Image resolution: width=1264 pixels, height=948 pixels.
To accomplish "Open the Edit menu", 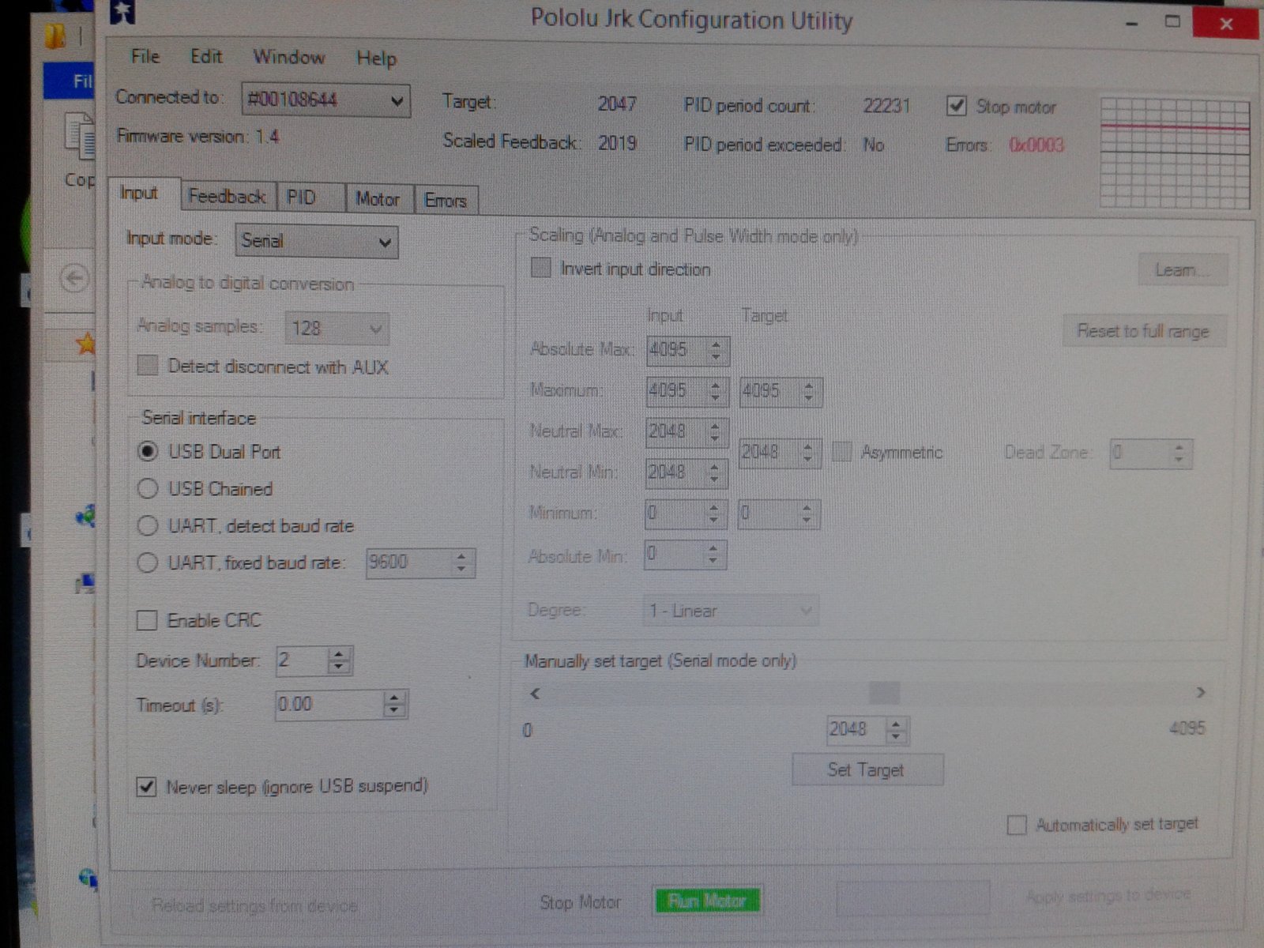I will coord(205,57).
